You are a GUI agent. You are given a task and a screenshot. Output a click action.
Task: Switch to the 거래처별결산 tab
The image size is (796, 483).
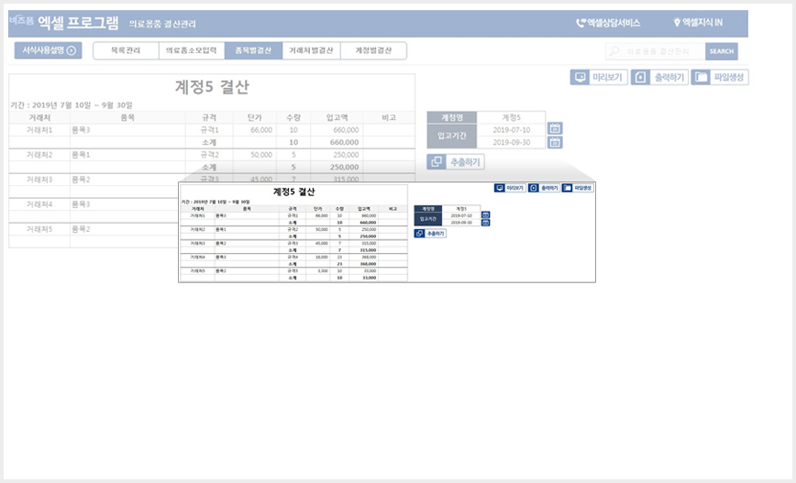tap(311, 50)
